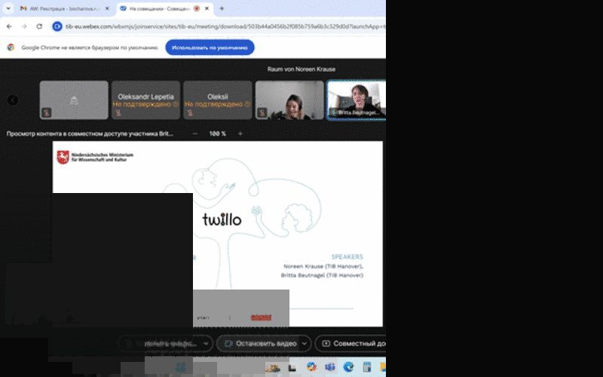603x377 pixels.
Task: Click muted mic icon on Oleksandr Lepetia tile
Action: coord(118,112)
